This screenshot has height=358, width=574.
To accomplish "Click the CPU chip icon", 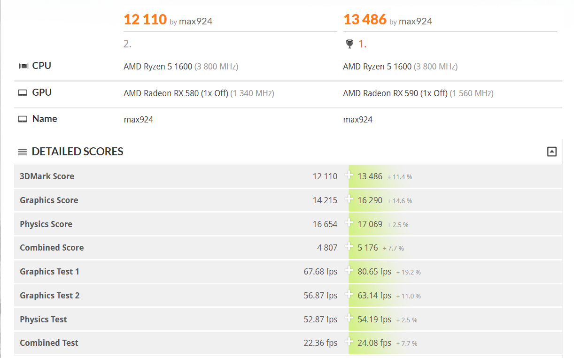I will coord(23,66).
